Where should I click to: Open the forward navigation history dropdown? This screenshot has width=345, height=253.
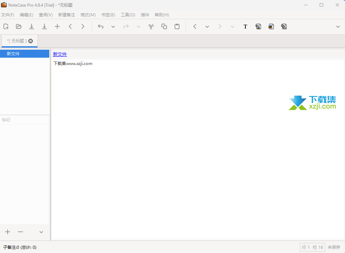tap(232, 27)
